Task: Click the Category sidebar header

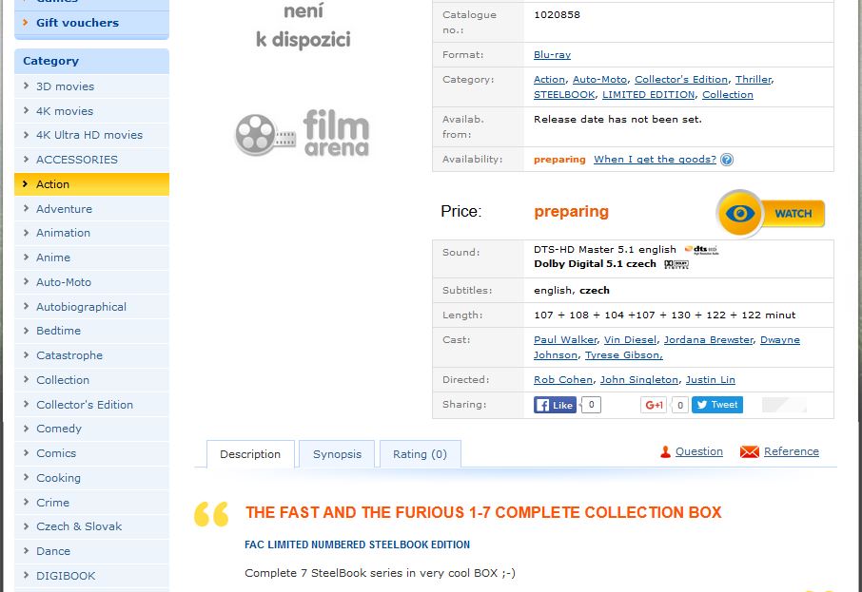Action: [x=91, y=61]
